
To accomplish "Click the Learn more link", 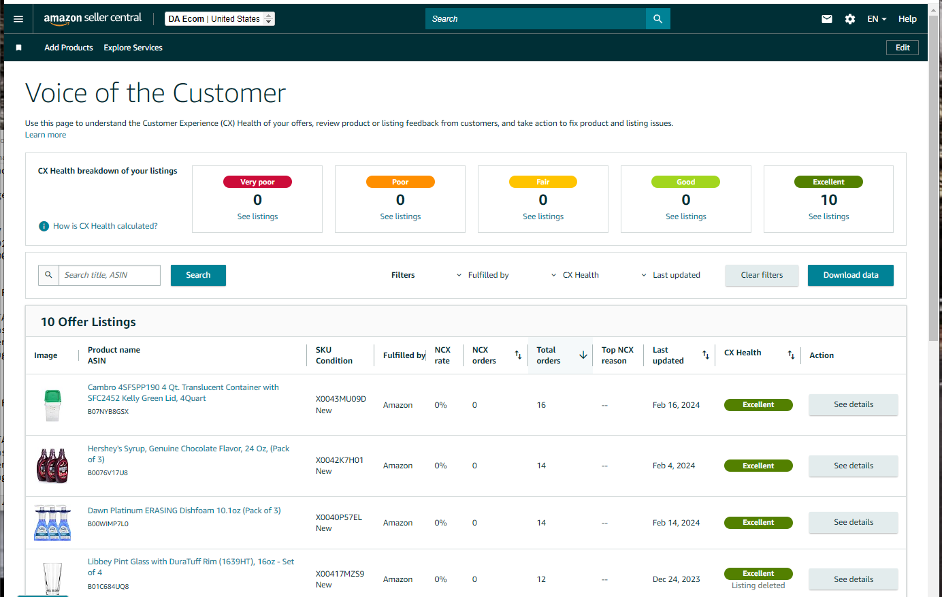I will (x=46, y=135).
